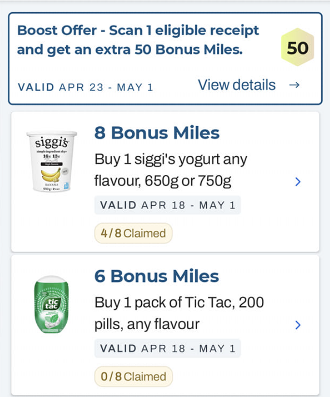Click the Boost Offer headline text
330x397 pixels.
(x=138, y=40)
